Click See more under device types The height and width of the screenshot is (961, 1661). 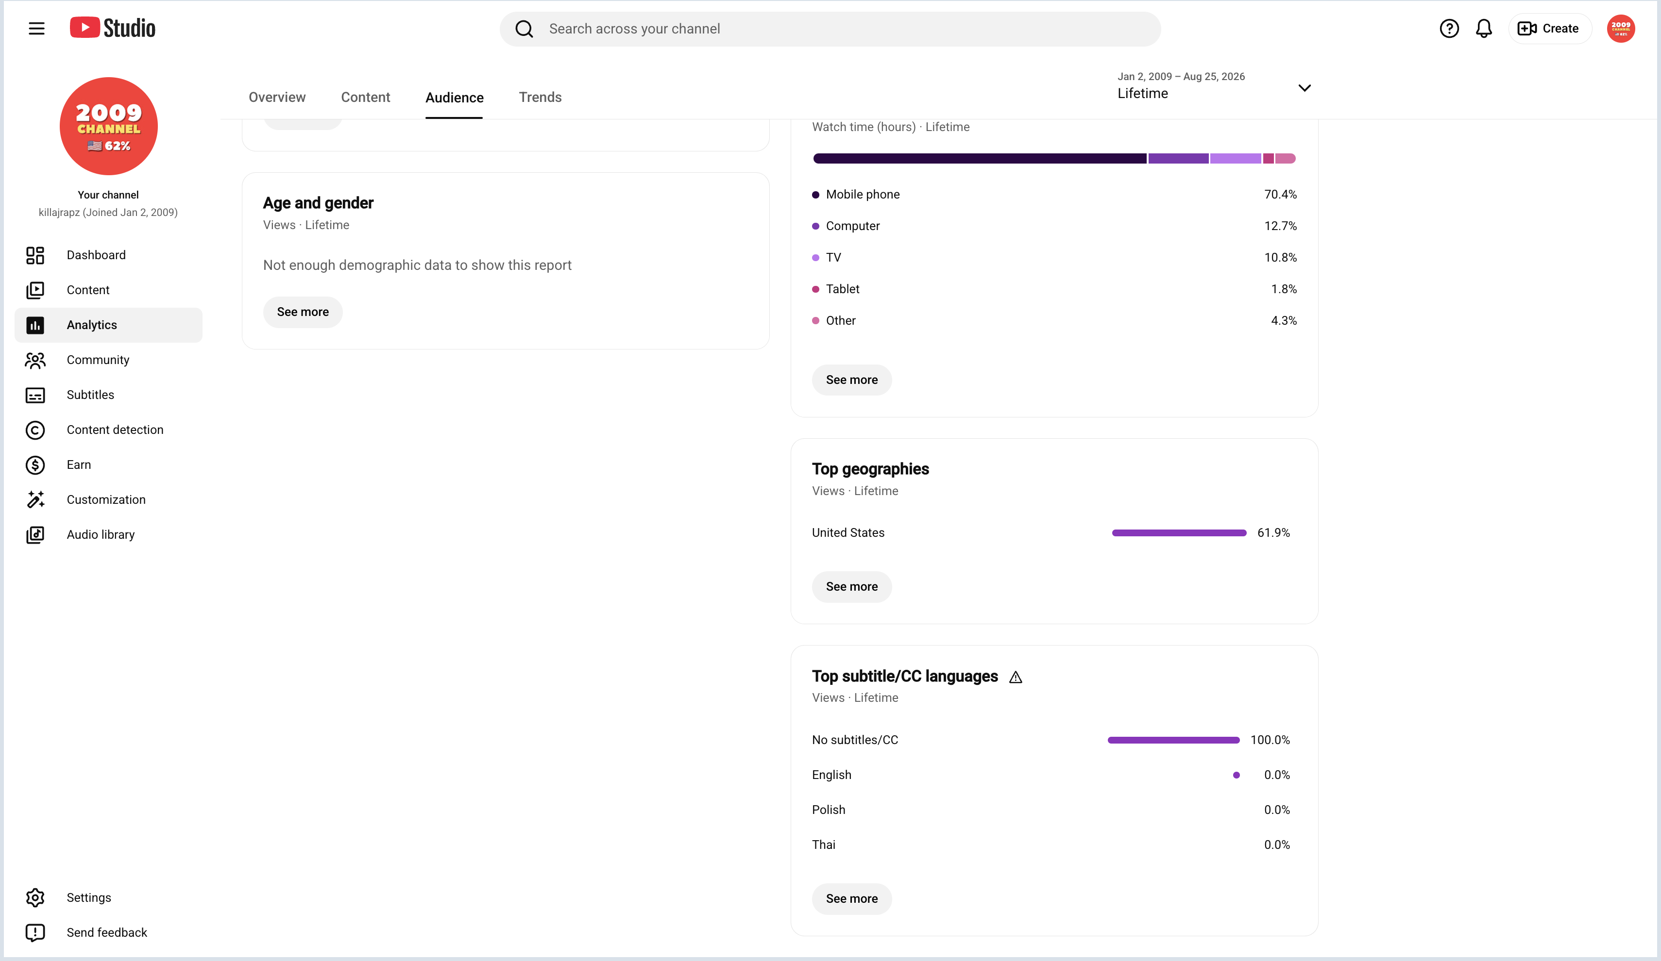coord(851,380)
